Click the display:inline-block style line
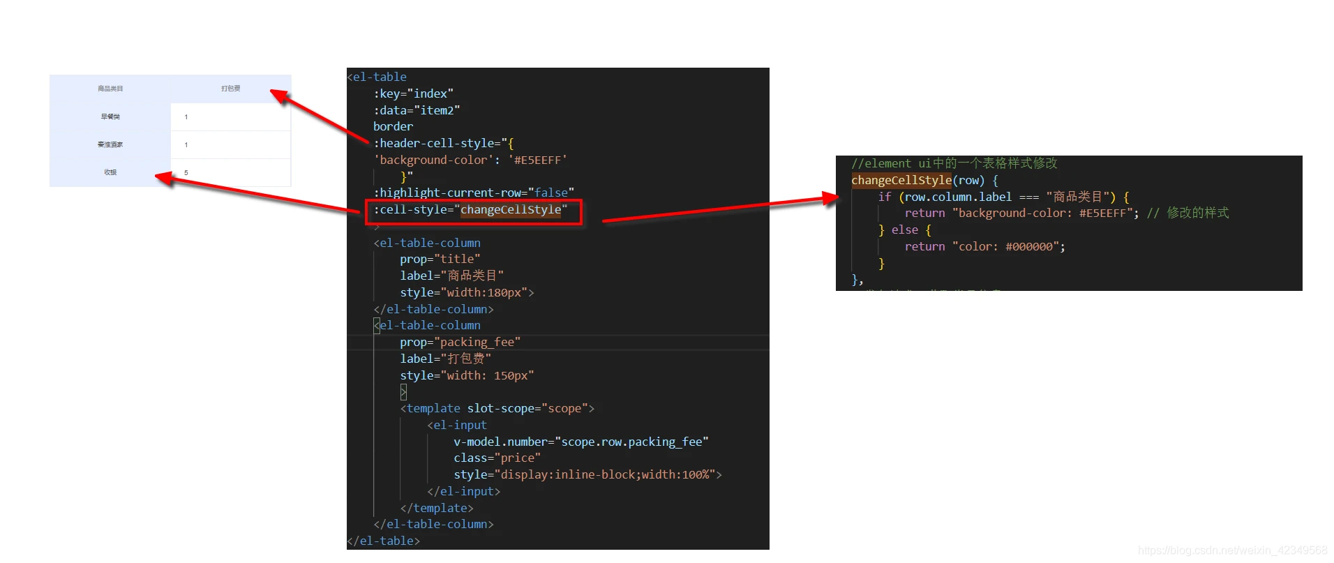Viewport: 1334px width, 563px height. click(587, 474)
